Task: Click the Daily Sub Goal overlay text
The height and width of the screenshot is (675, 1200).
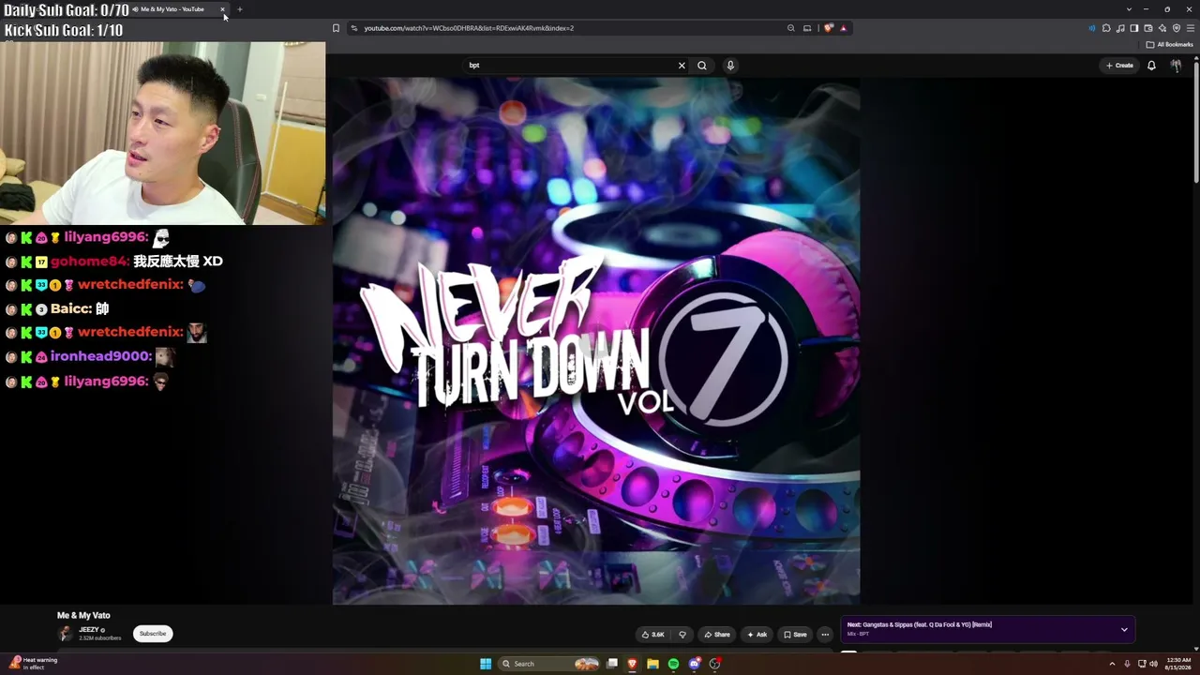Action: pos(67,10)
